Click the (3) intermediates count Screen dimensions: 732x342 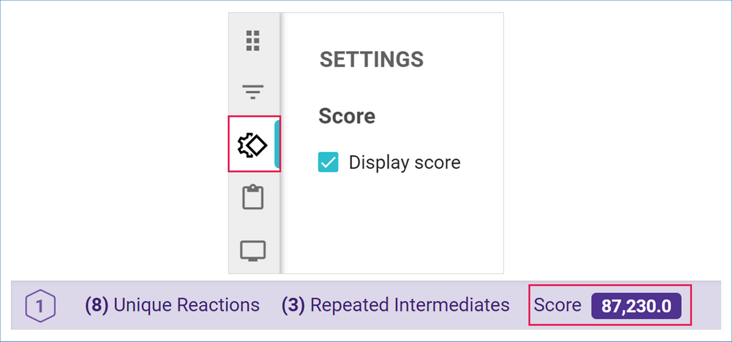(x=294, y=305)
